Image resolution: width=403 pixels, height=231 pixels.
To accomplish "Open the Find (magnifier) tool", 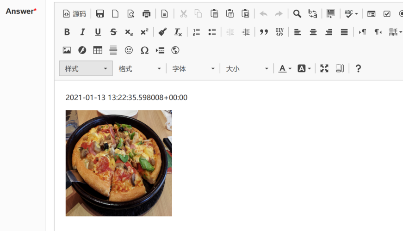I will (x=297, y=14).
